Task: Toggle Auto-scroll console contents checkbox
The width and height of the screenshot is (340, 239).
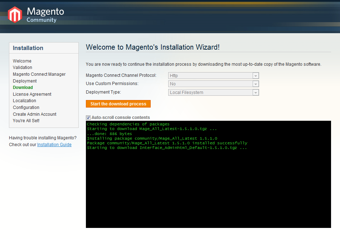Action: point(88,118)
